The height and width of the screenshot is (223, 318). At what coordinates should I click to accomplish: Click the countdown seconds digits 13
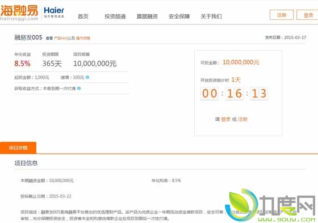tap(259, 94)
